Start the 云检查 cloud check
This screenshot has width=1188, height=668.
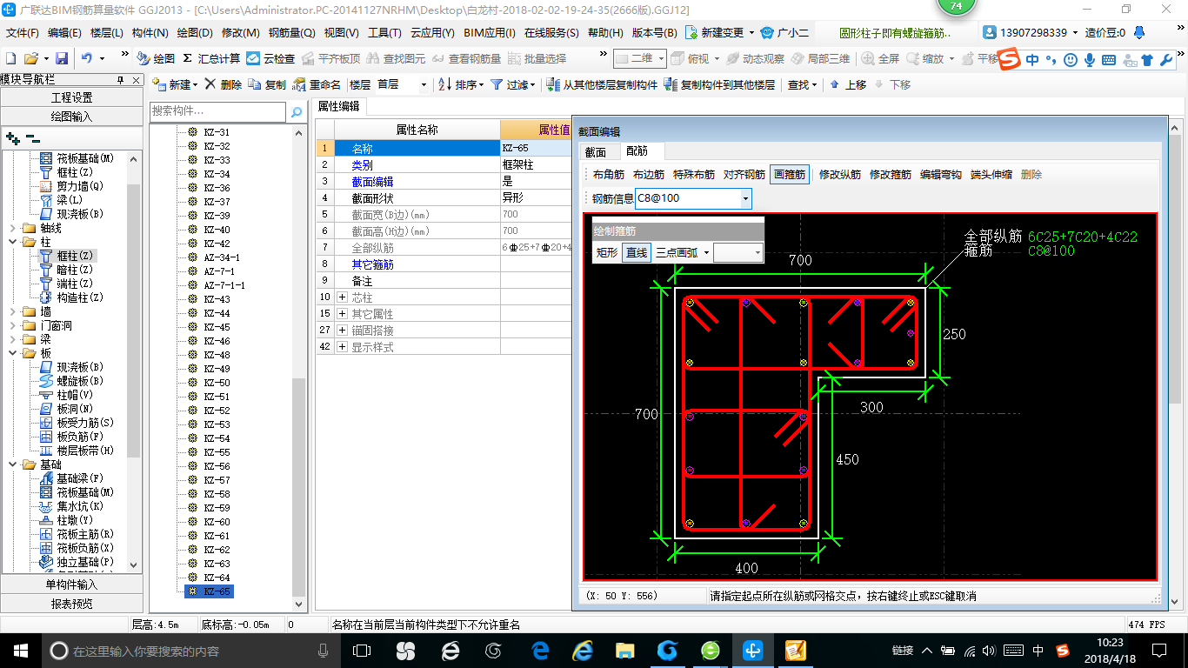[270, 58]
